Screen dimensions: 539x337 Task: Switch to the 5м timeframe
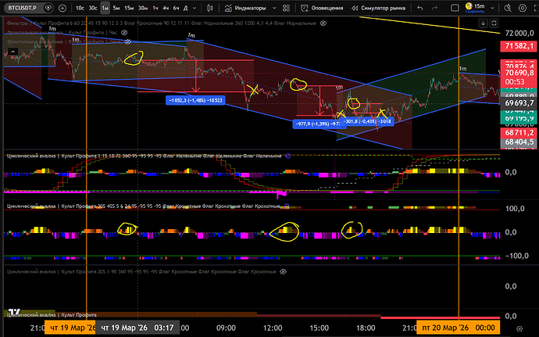116,7
